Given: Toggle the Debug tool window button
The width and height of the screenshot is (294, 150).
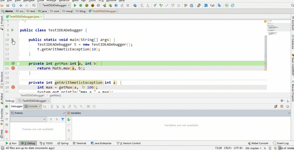Looking at the screenshot, I should click(x=27, y=143).
